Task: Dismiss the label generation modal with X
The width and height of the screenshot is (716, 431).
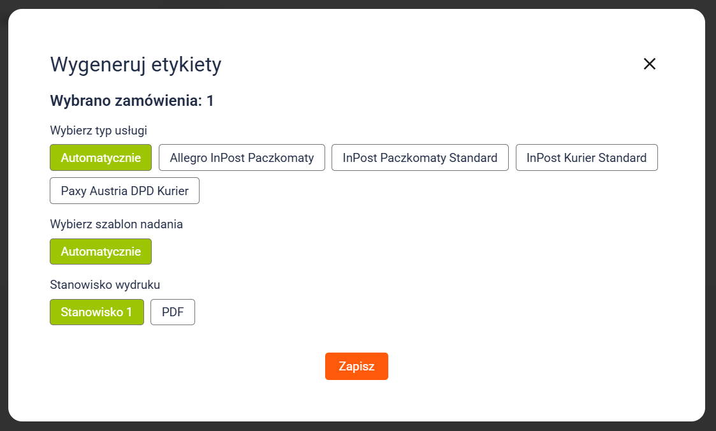Action: pos(649,64)
